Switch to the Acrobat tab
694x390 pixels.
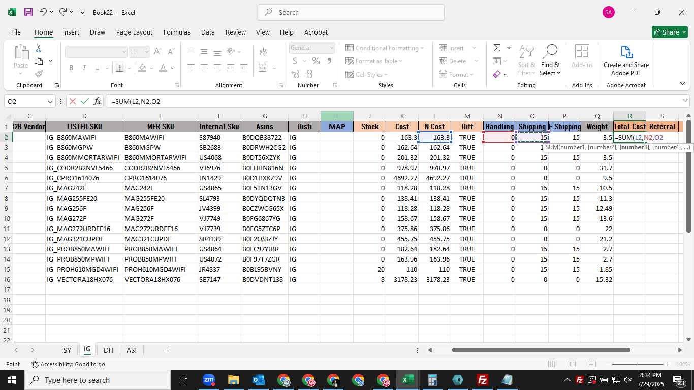(x=316, y=32)
